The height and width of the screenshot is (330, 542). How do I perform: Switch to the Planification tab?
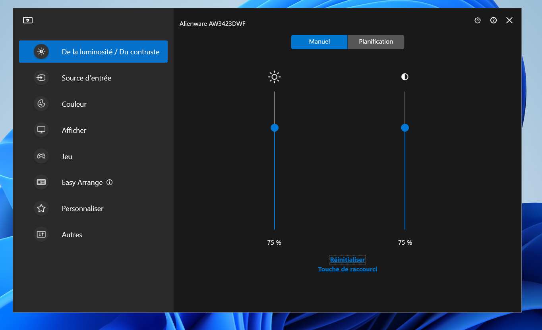point(376,42)
